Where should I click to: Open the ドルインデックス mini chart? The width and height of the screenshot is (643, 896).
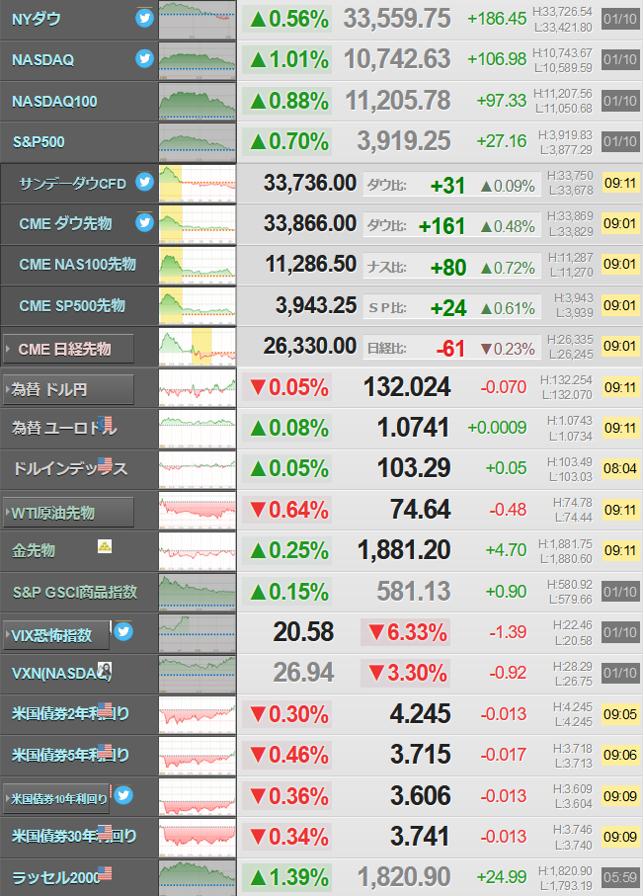pyautogui.click(x=198, y=469)
